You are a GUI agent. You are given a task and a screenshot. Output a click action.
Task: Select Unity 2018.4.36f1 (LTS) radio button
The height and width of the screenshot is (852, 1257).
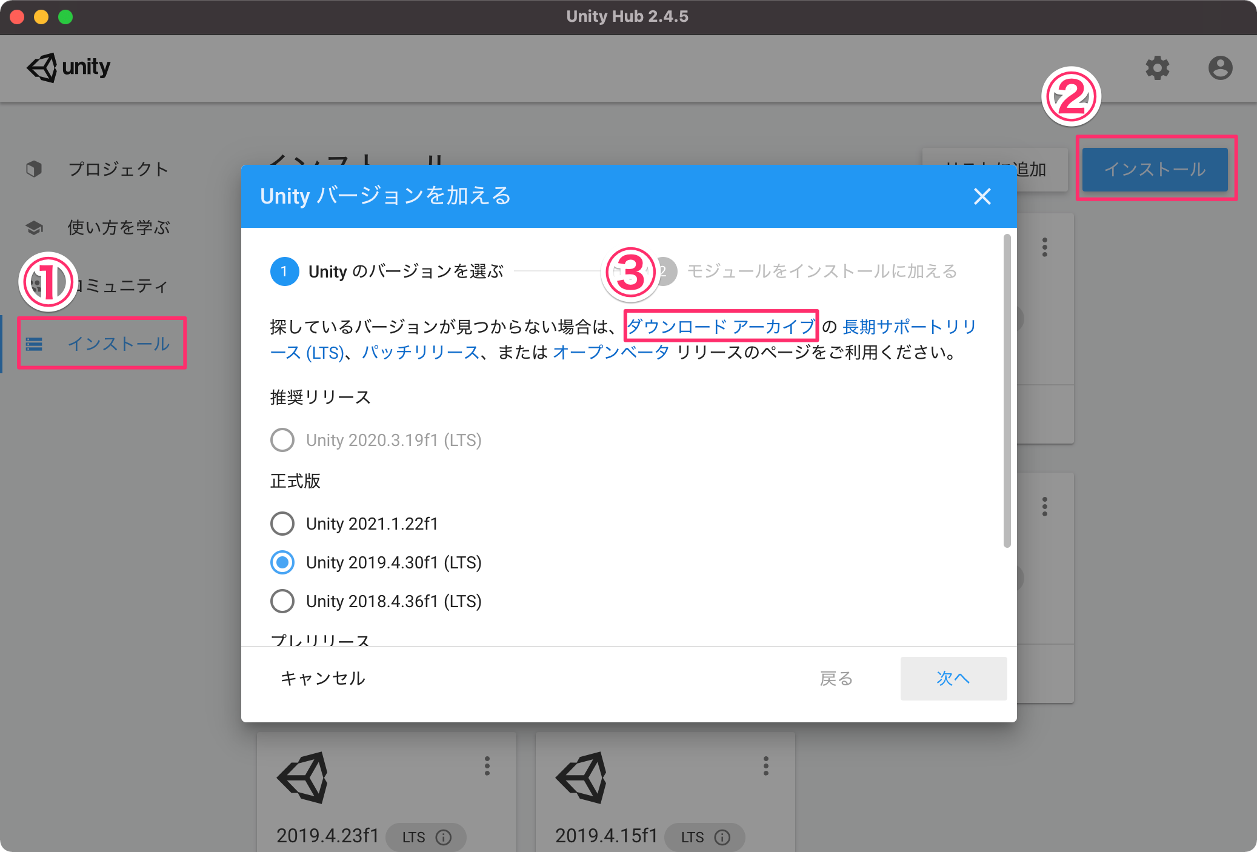(x=282, y=601)
